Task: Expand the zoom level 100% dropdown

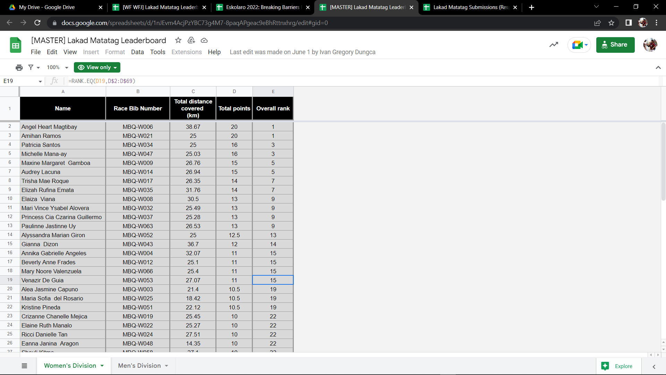Action: coord(58,67)
